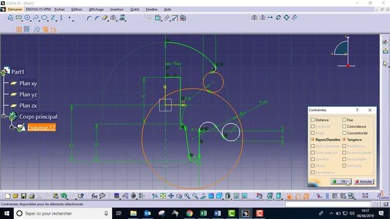This screenshot has width=390, height=219.
Task: Click the Constraints defined in dialog icon
Action: 149,18
